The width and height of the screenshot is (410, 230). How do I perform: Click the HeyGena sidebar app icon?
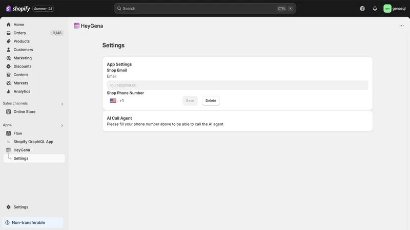click(8, 150)
